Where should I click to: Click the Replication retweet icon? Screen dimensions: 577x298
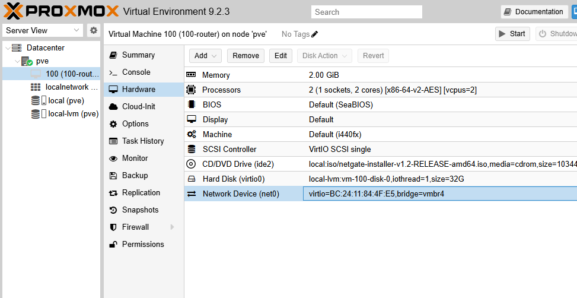pos(113,193)
